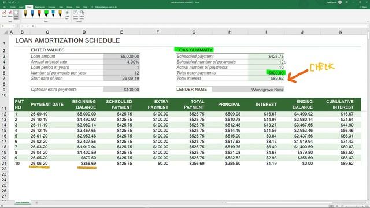Open the Ribbon Display Options icon
The height and width of the screenshot is (208, 370).
click(347, 2)
